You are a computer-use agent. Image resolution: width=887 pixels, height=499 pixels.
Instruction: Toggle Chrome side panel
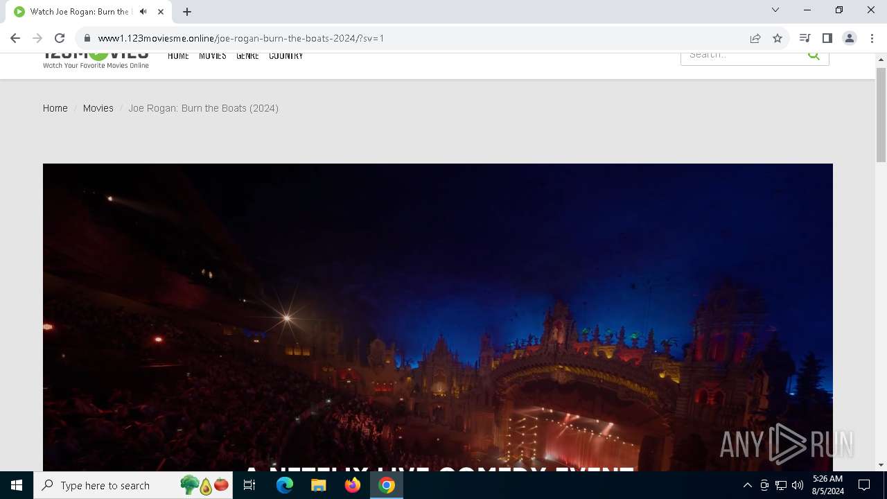[x=827, y=38]
